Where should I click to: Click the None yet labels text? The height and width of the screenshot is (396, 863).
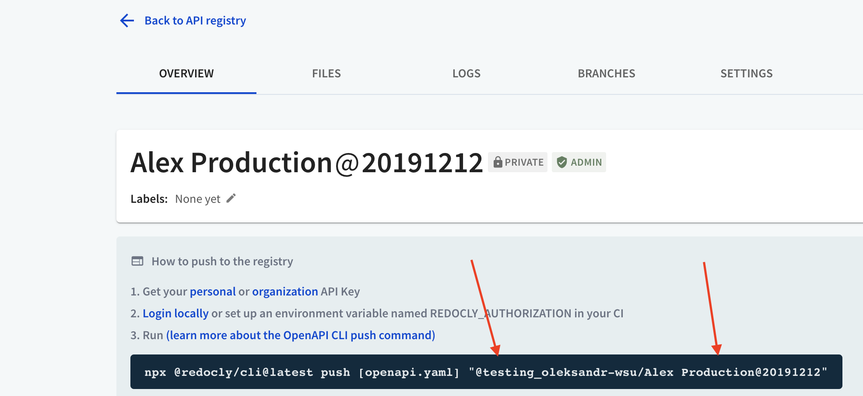click(198, 198)
